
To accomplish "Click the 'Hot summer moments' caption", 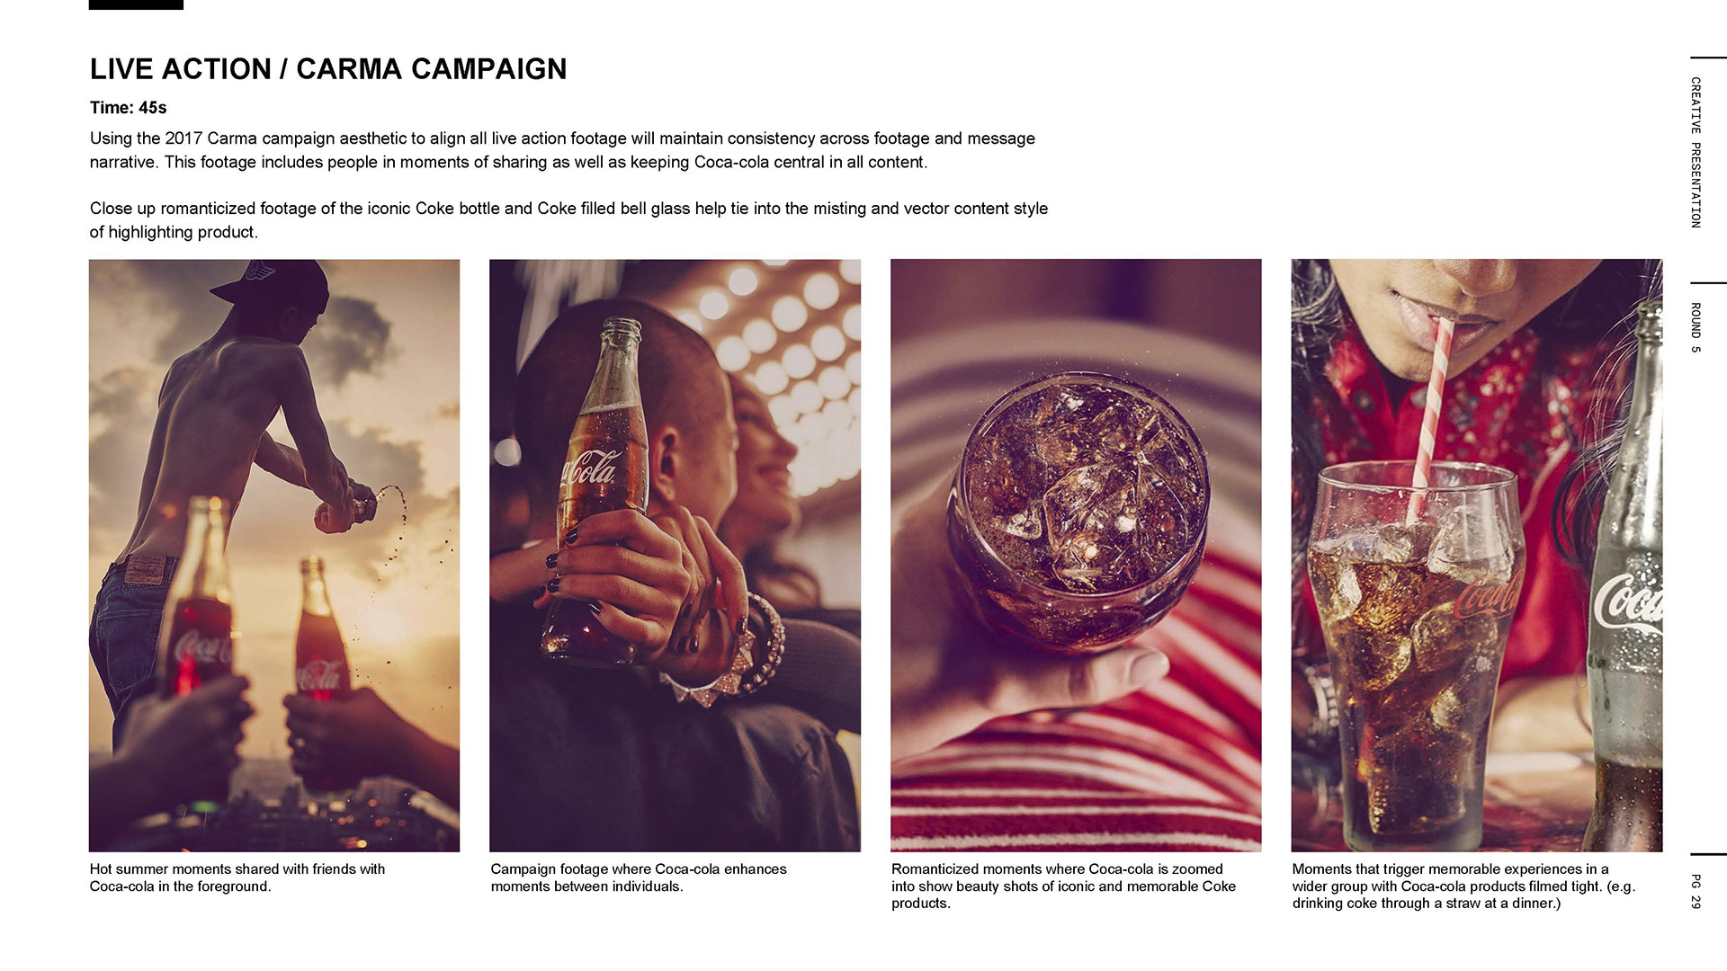I will click(x=237, y=877).
